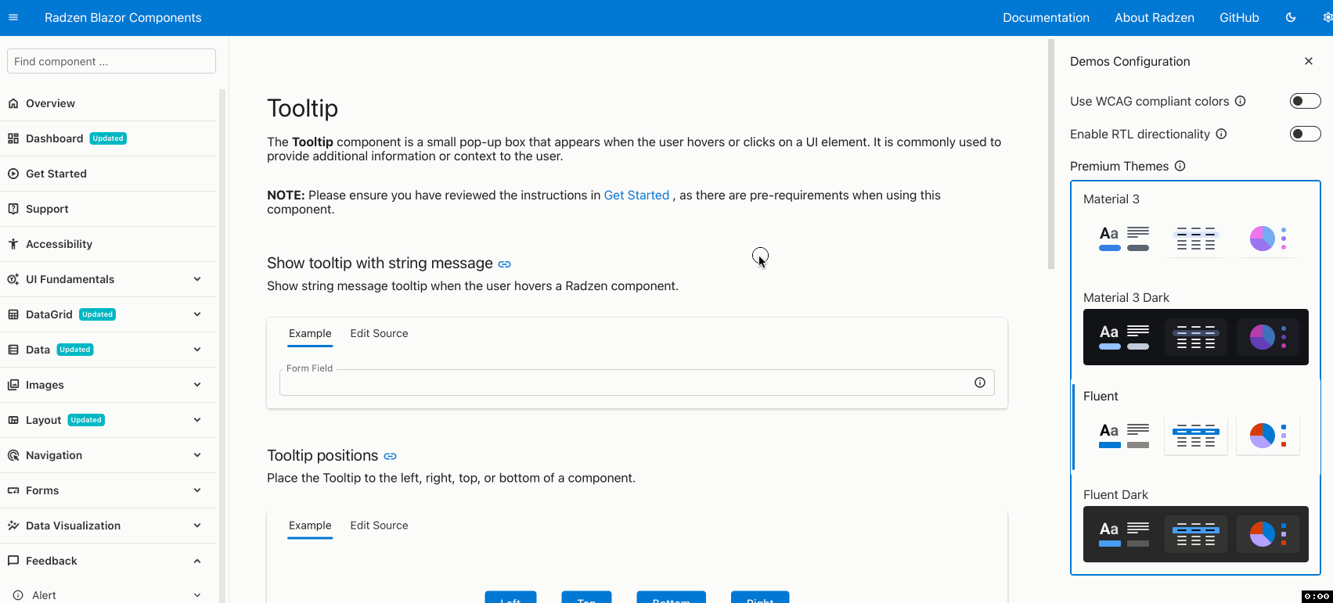Click the 'Premium Themes' label
1333x603 pixels.
(x=1119, y=166)
